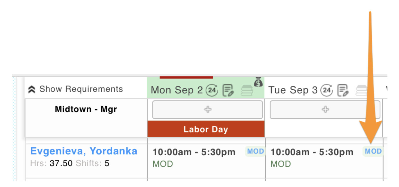Select the Midtown - Mgr group label
399x187 pixels.
[x=86, y=109]
